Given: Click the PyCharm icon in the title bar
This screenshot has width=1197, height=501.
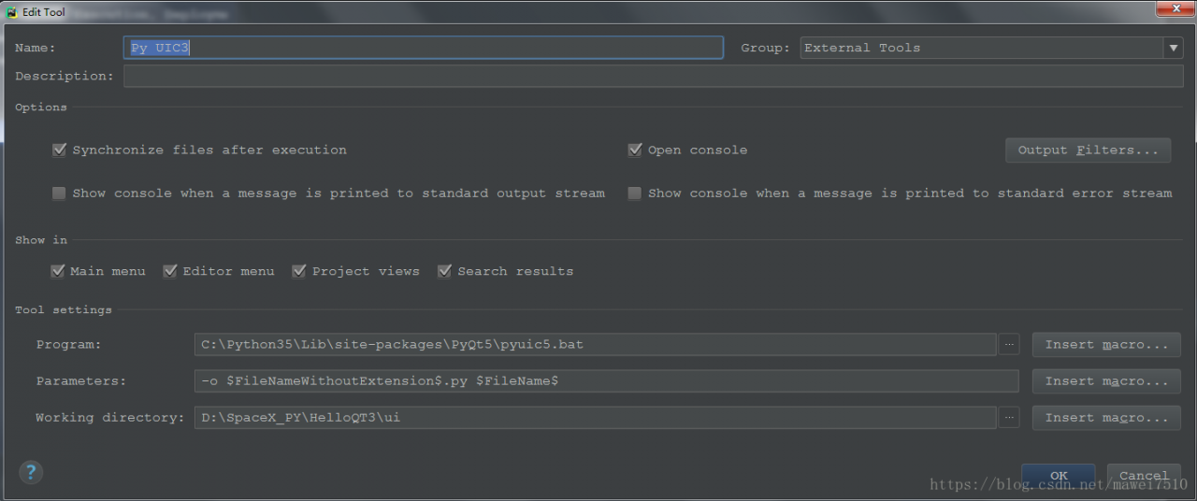Looking at the screenshot, I should coord(11,12).
